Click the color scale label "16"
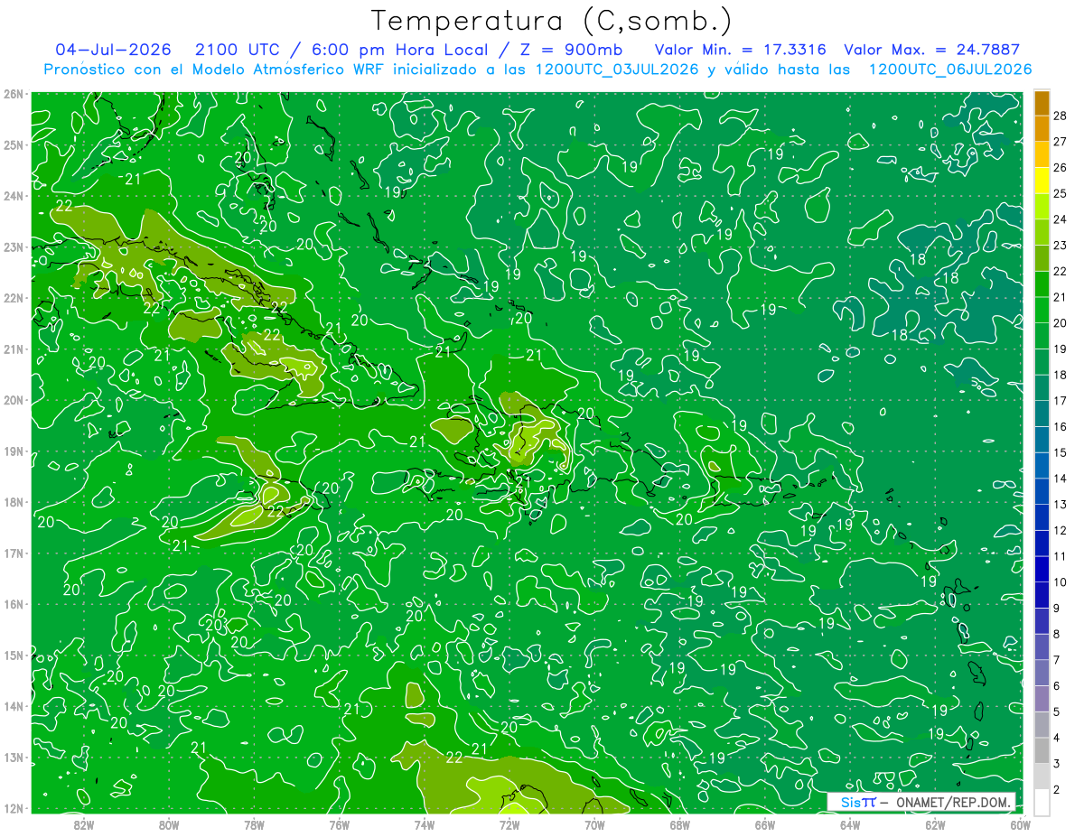The height and width of the screenshot is (837, 1084). [1061, 426]
